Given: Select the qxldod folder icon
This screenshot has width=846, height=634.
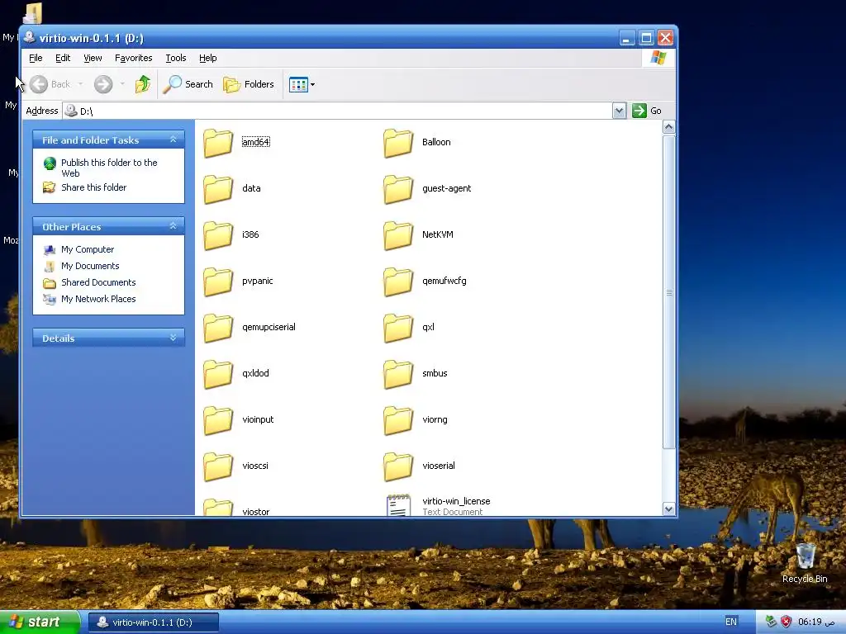Looking at the screenshot, I should coord(218,375).
